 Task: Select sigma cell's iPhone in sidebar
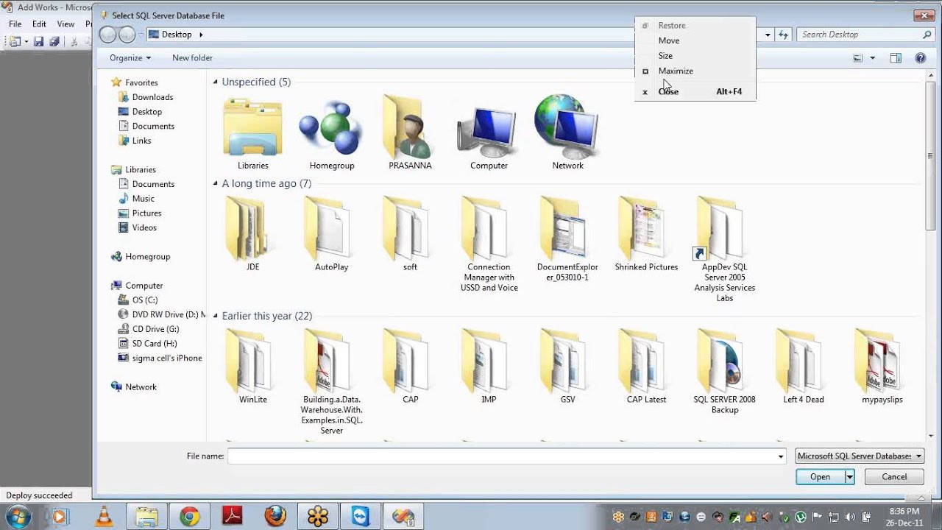pyautogui.click(x=160, y=358)
